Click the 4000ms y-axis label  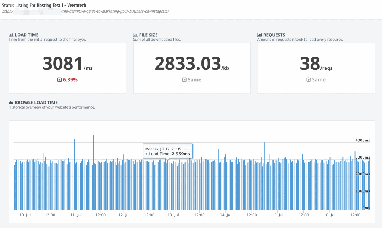[x=362, y=140]
